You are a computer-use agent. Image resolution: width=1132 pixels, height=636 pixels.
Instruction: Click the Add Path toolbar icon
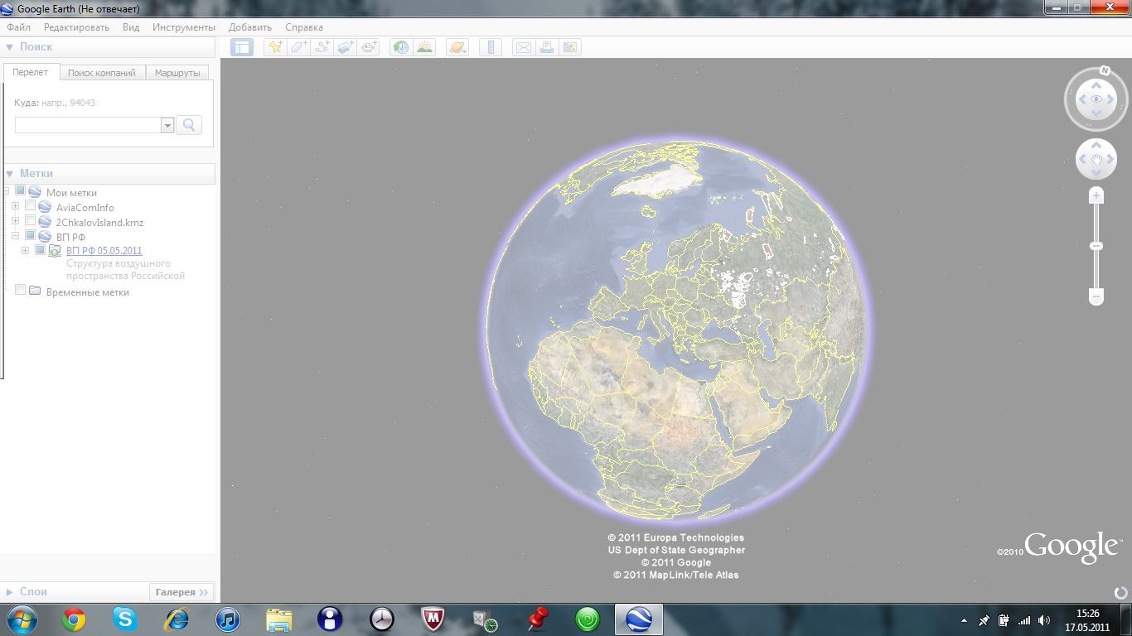pyautogui.click(x=322, y=47)
